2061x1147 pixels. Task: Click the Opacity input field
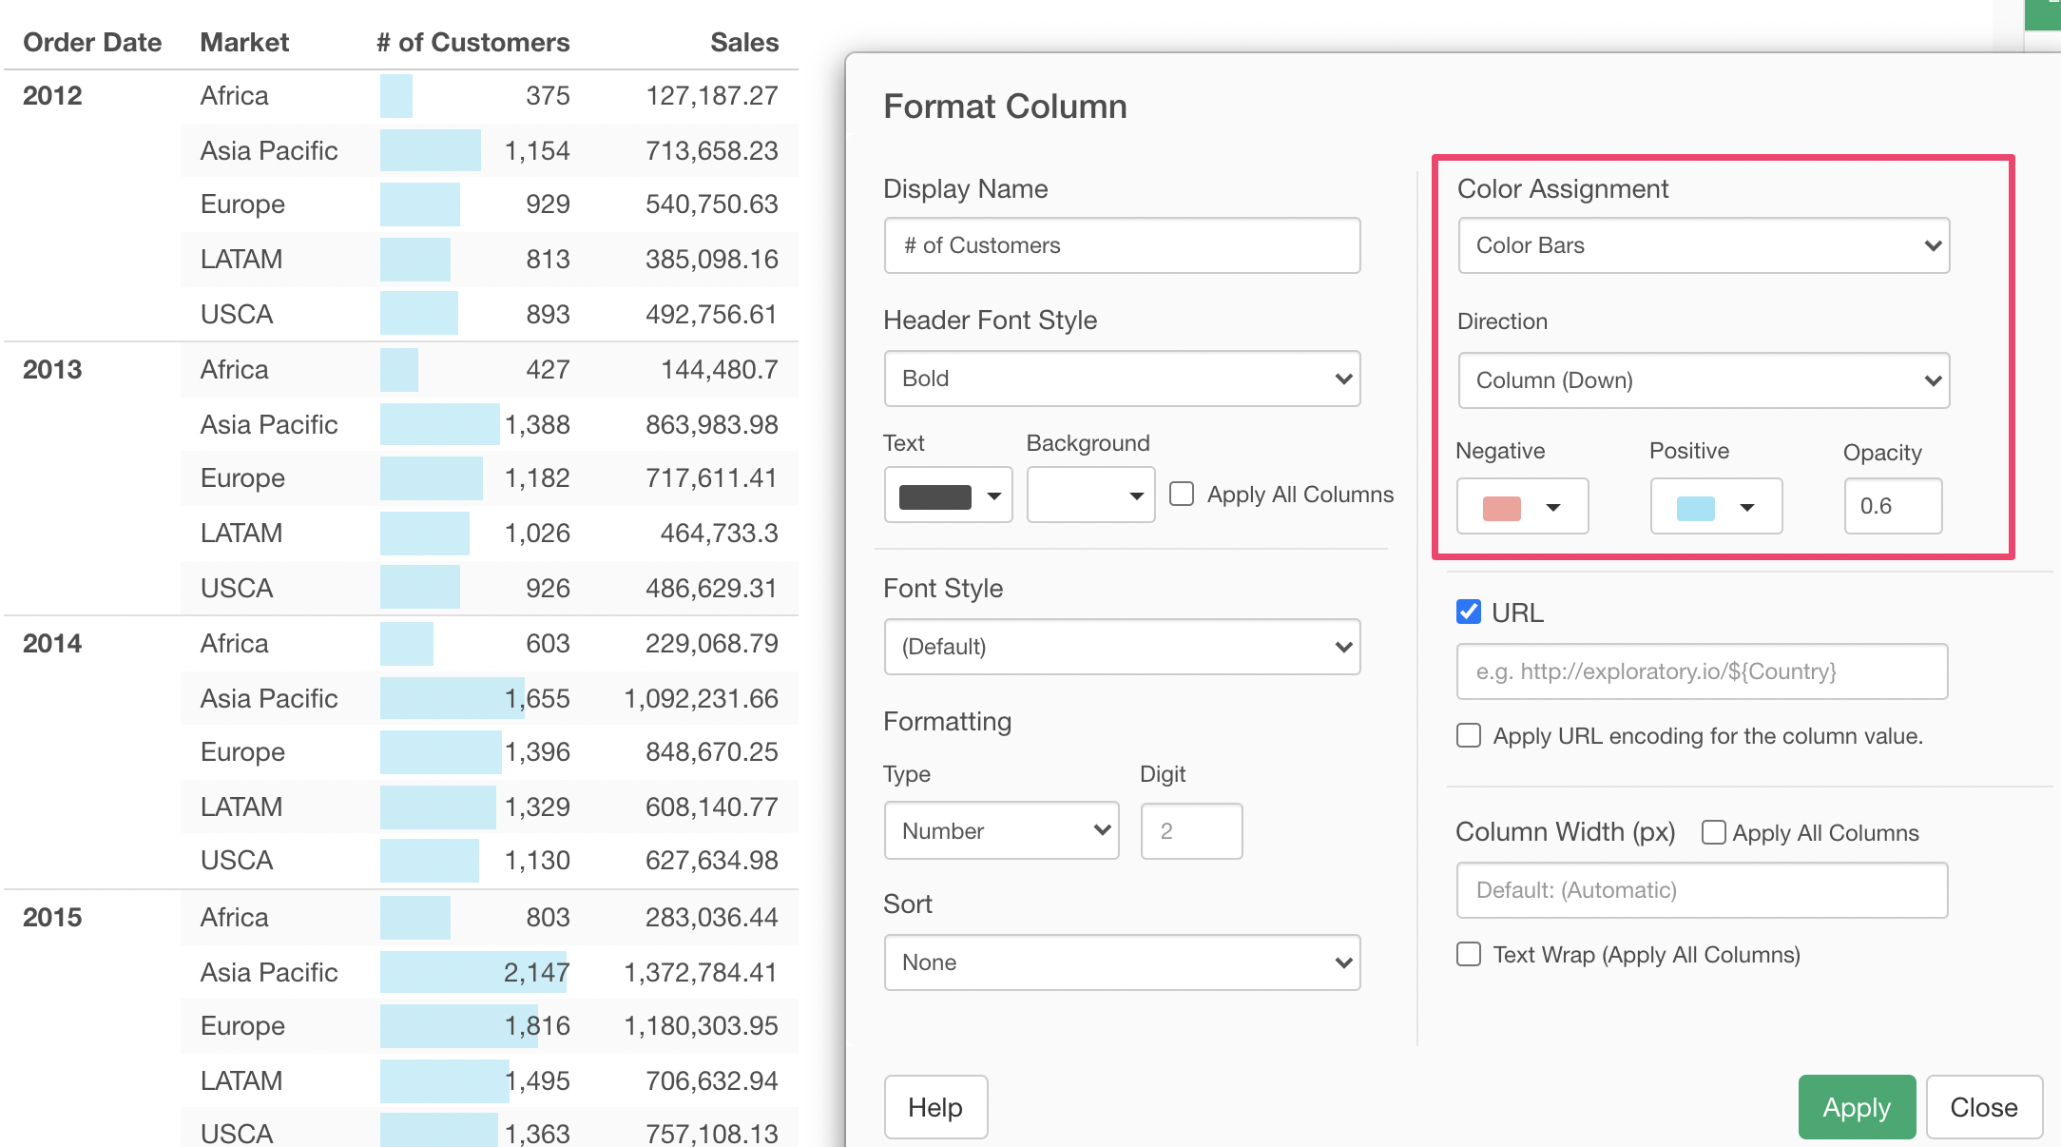tap(1892, 506)
